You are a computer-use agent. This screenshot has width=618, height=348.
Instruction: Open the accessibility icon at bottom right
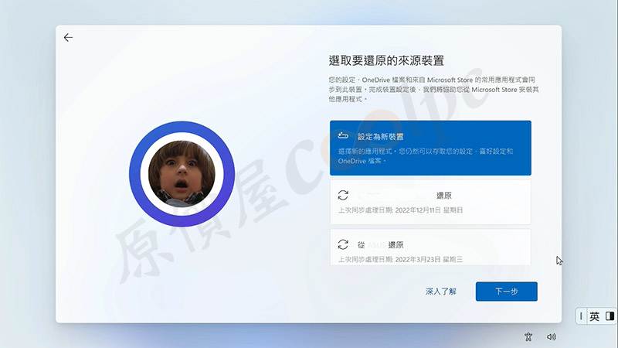coord(528,336)
